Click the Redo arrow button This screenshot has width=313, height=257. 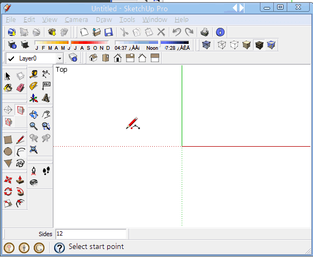point(189,32)
